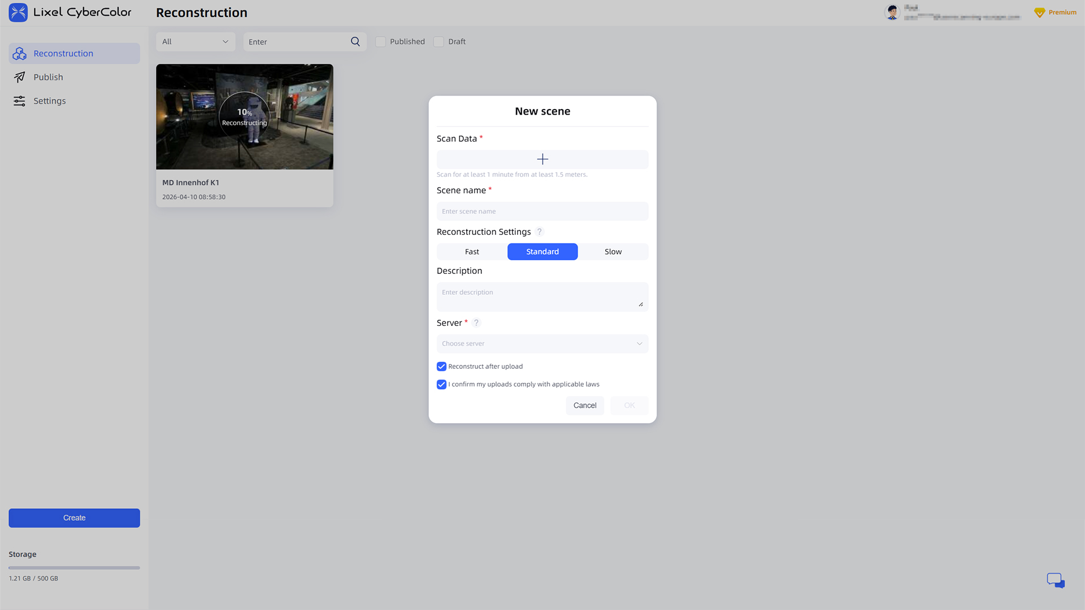The image size is (1085, 610).
Task: Click the Storage usage bar
Action: coord(74,568)
